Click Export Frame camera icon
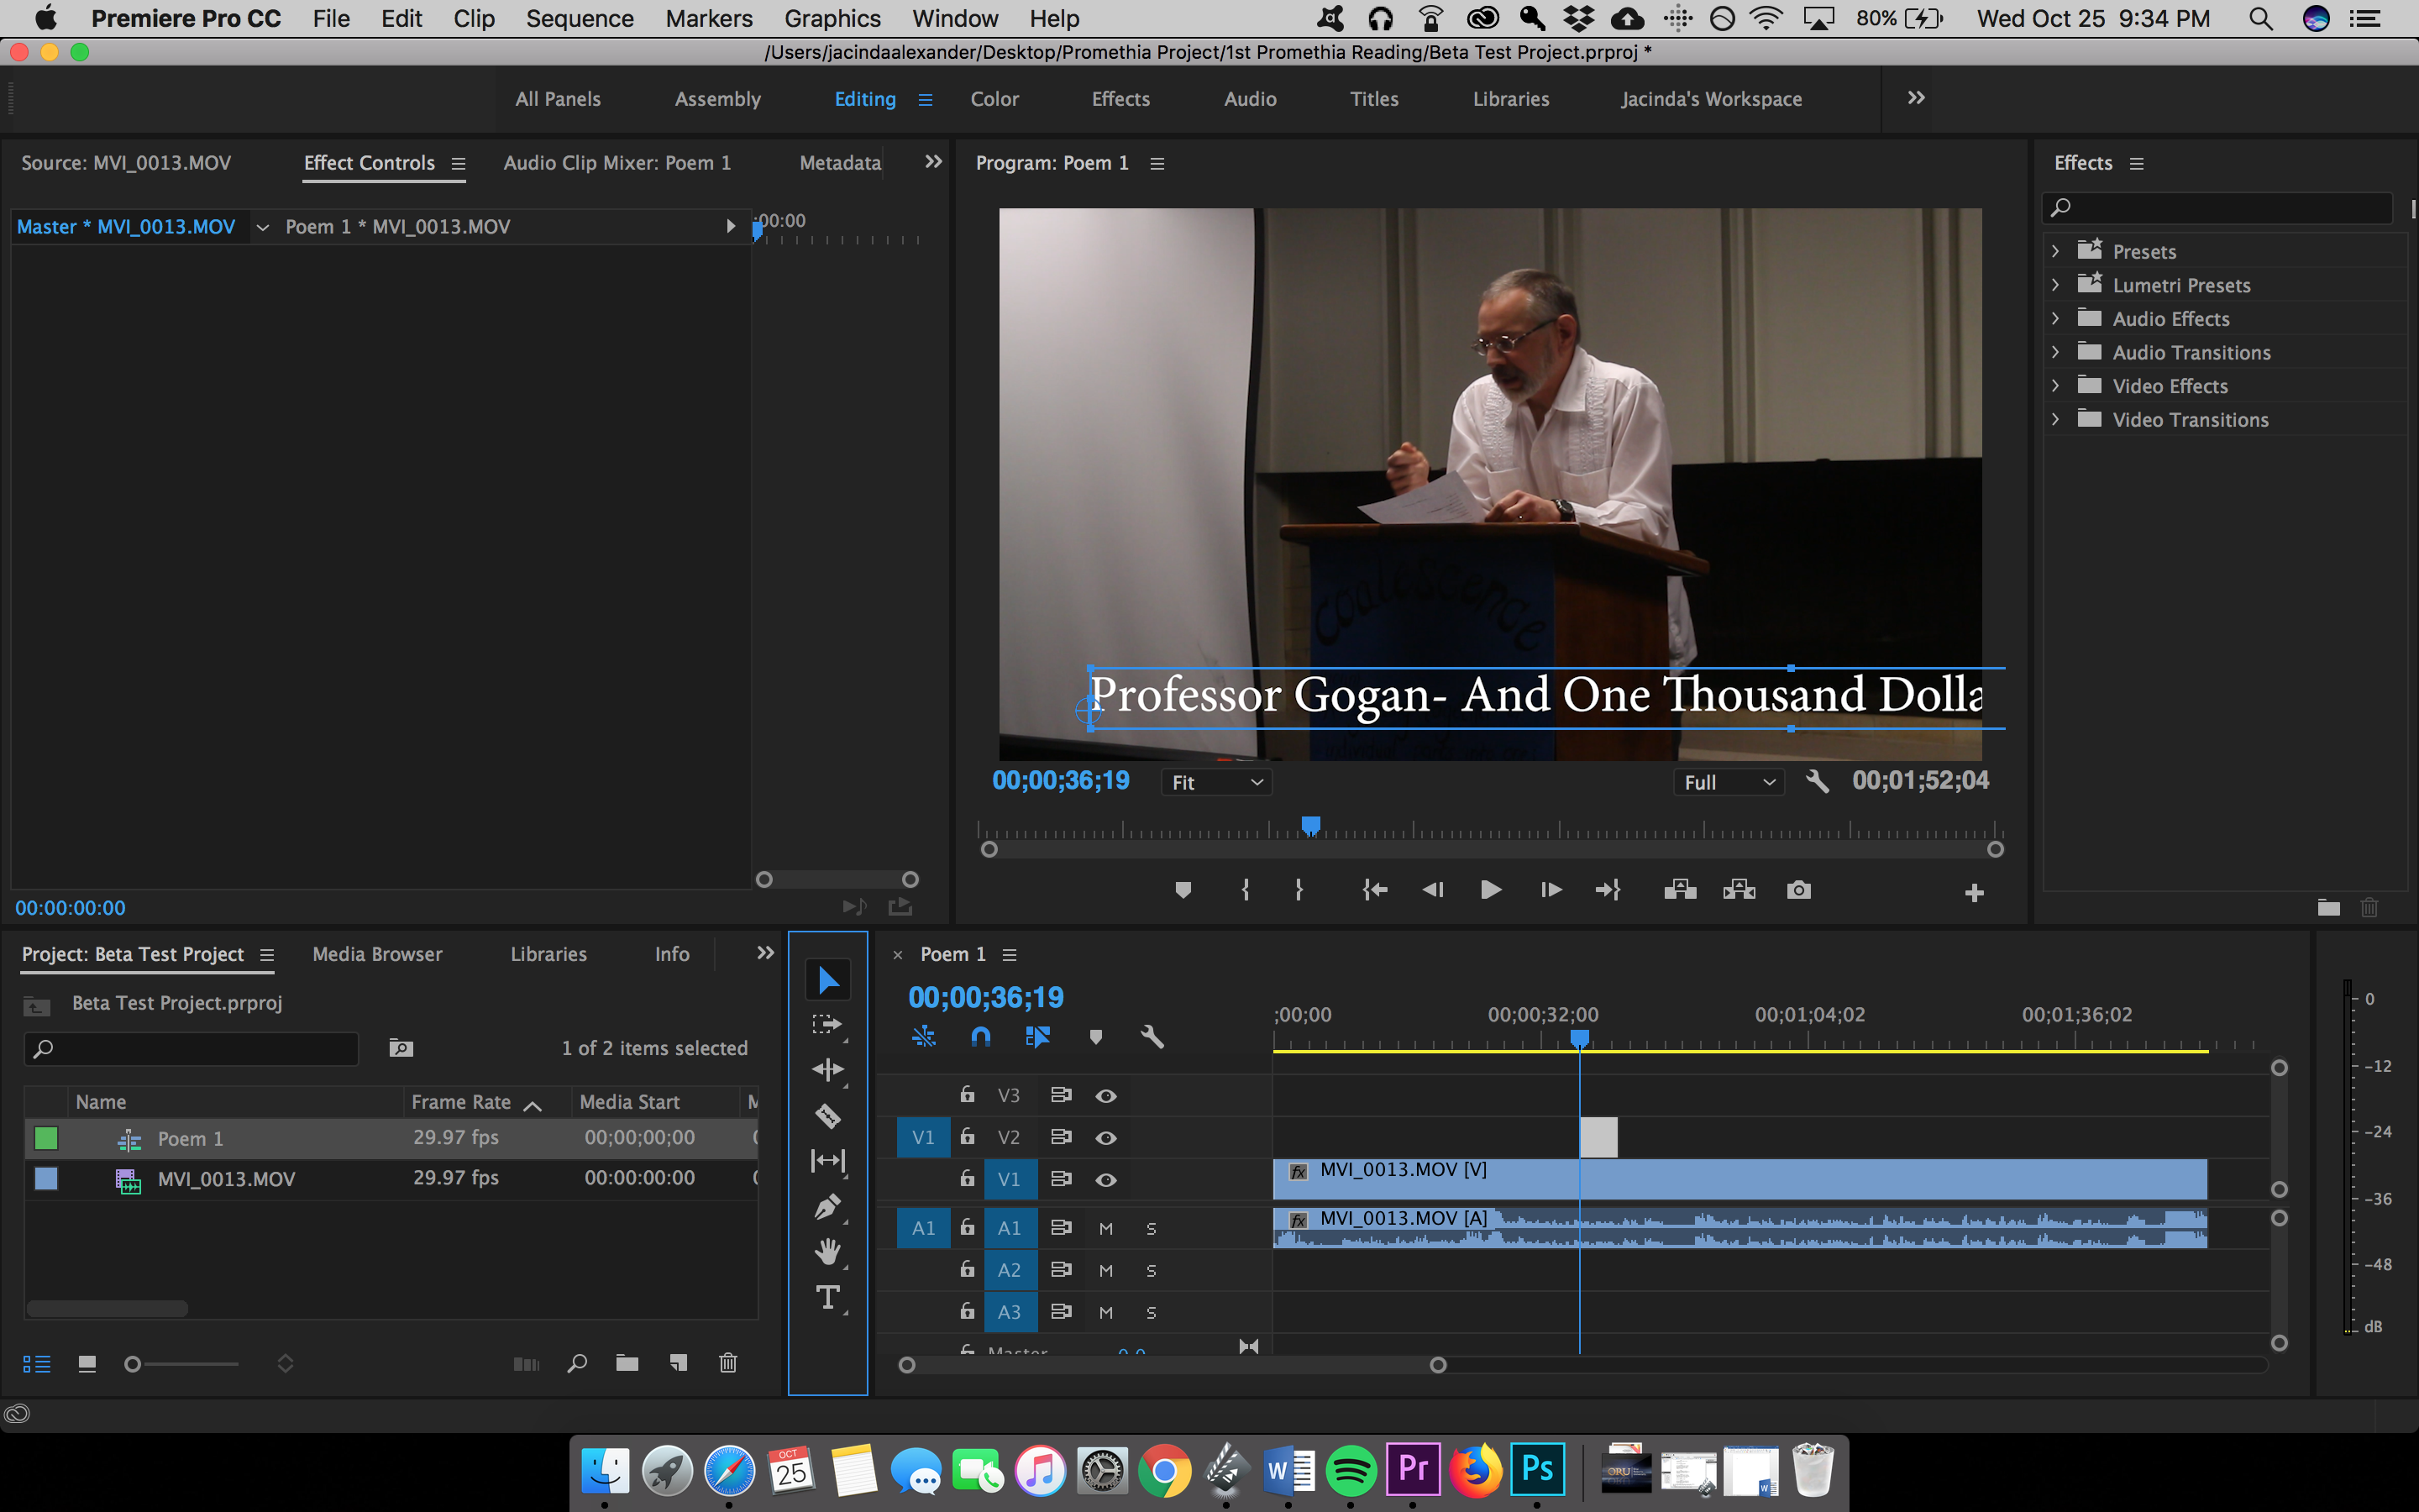 click(1798, 890)
